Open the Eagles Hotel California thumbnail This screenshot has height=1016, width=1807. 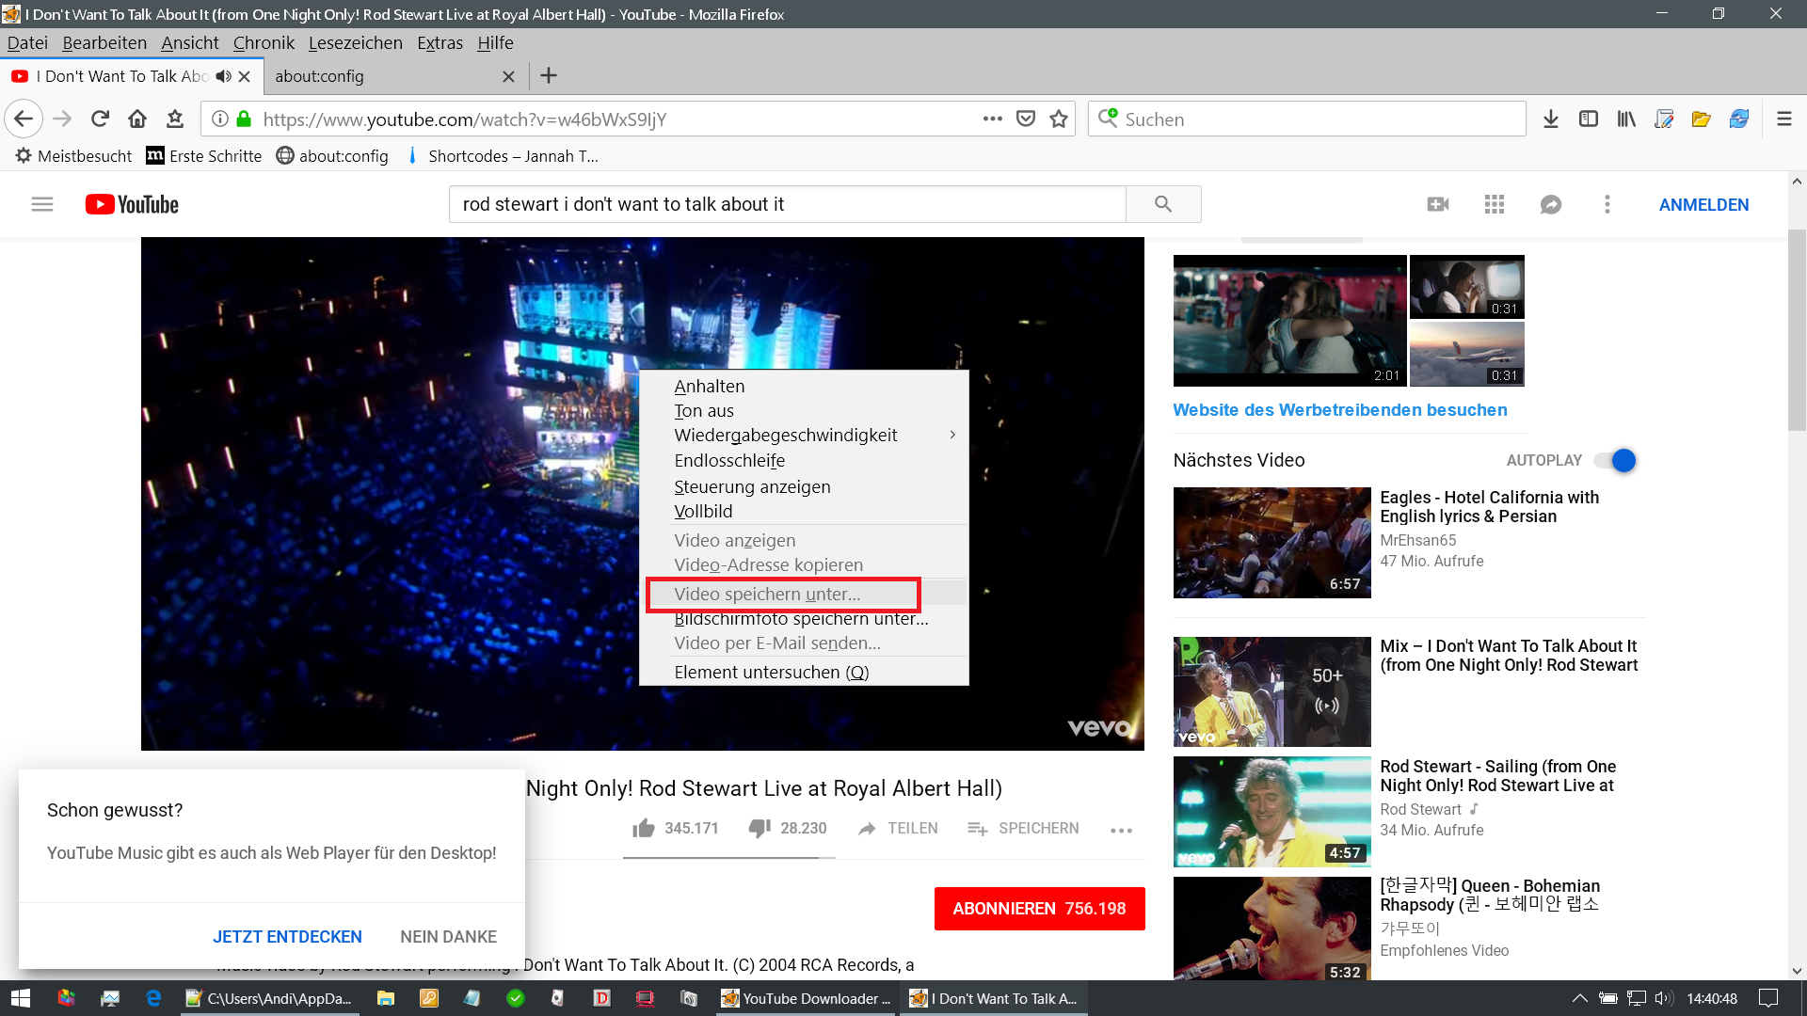tap(1271, 542)
